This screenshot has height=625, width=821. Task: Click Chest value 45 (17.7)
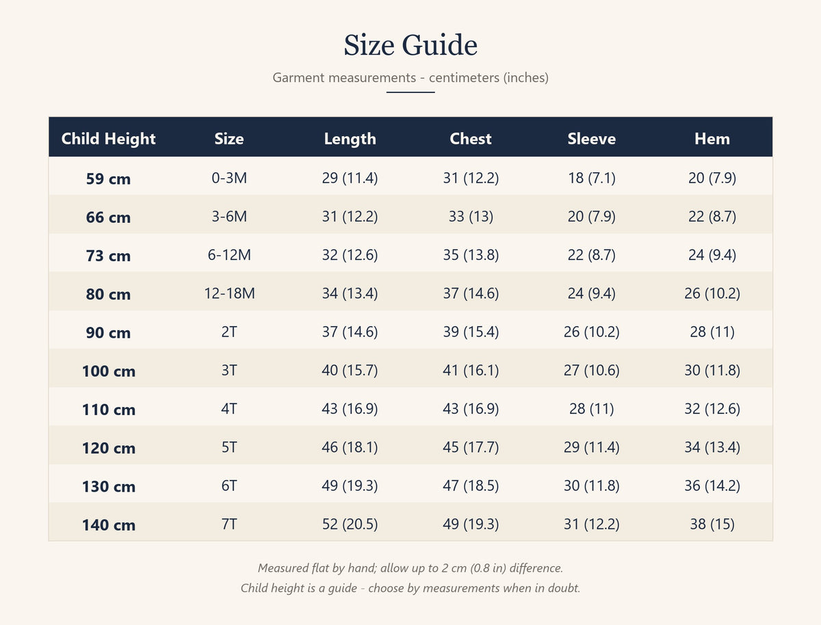pyautogui.click(x=471, y=447)
